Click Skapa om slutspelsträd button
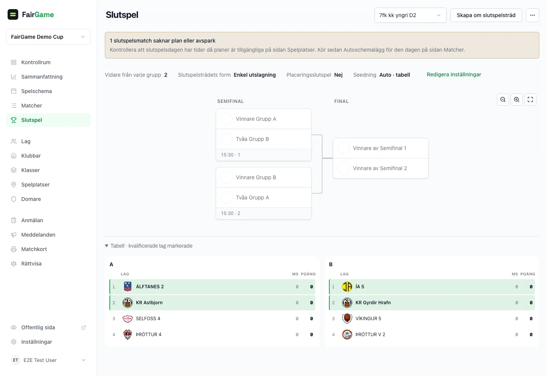 pos(486,15)
